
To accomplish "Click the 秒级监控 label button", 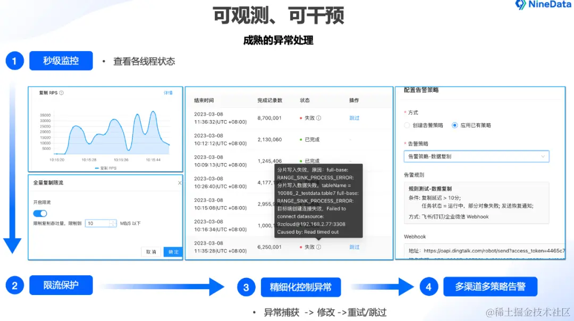I will (61, 60).
